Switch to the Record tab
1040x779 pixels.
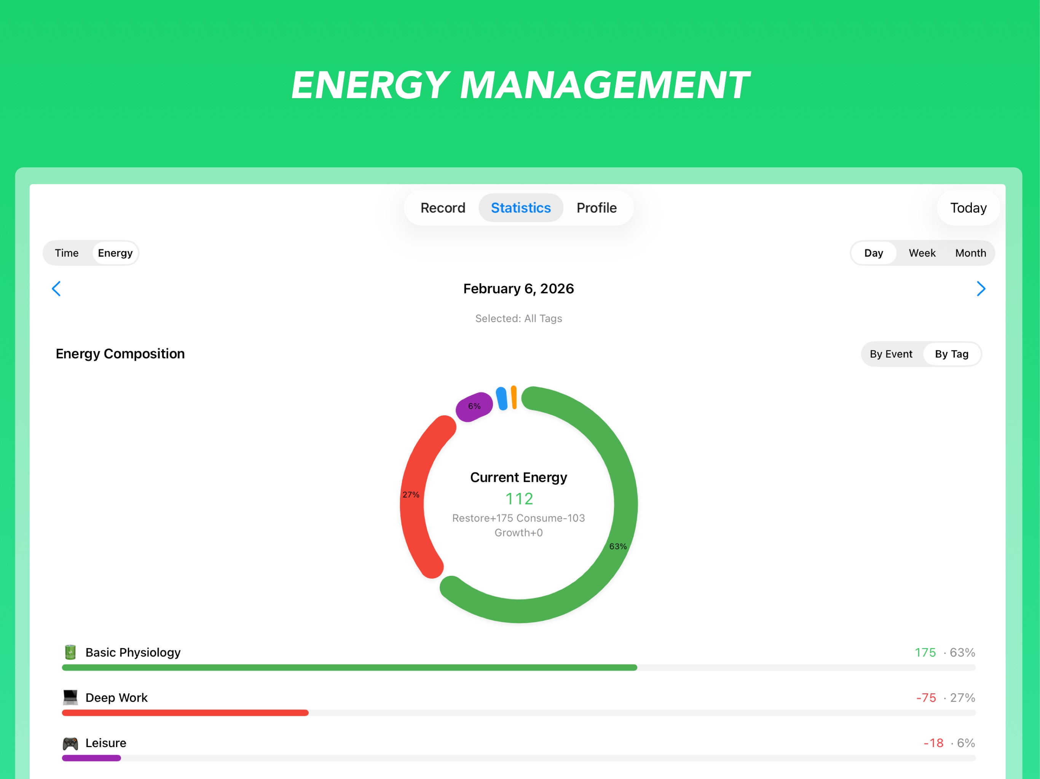442,208
